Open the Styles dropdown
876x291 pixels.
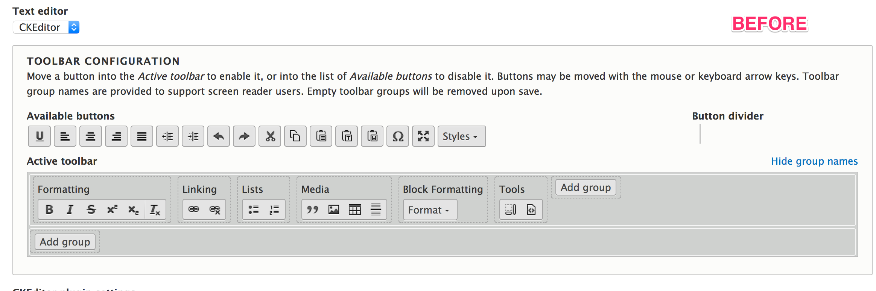click(461, 136)
